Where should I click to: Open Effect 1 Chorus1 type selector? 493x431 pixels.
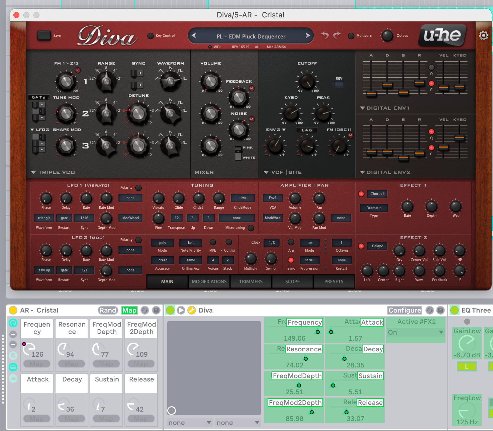click(x=377, y=194)
